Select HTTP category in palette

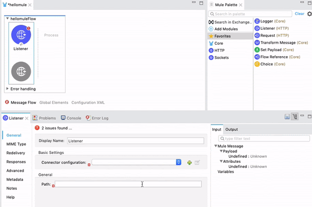[x=216, y=50]
